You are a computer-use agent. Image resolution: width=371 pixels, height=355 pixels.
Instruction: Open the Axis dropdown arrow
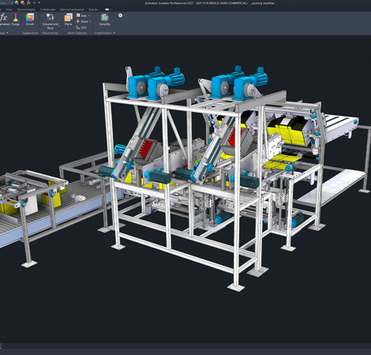click(x=89, y=16)
